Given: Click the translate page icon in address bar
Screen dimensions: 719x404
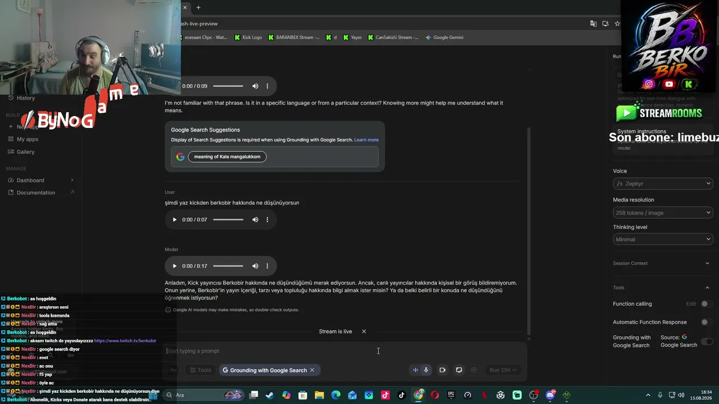Looking at the screenshot, I should (593, 24).
